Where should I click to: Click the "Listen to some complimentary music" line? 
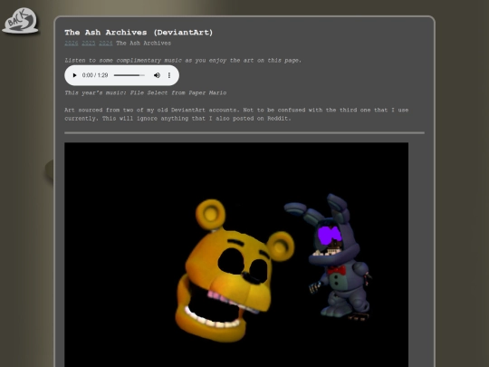(x=183, y=60)
